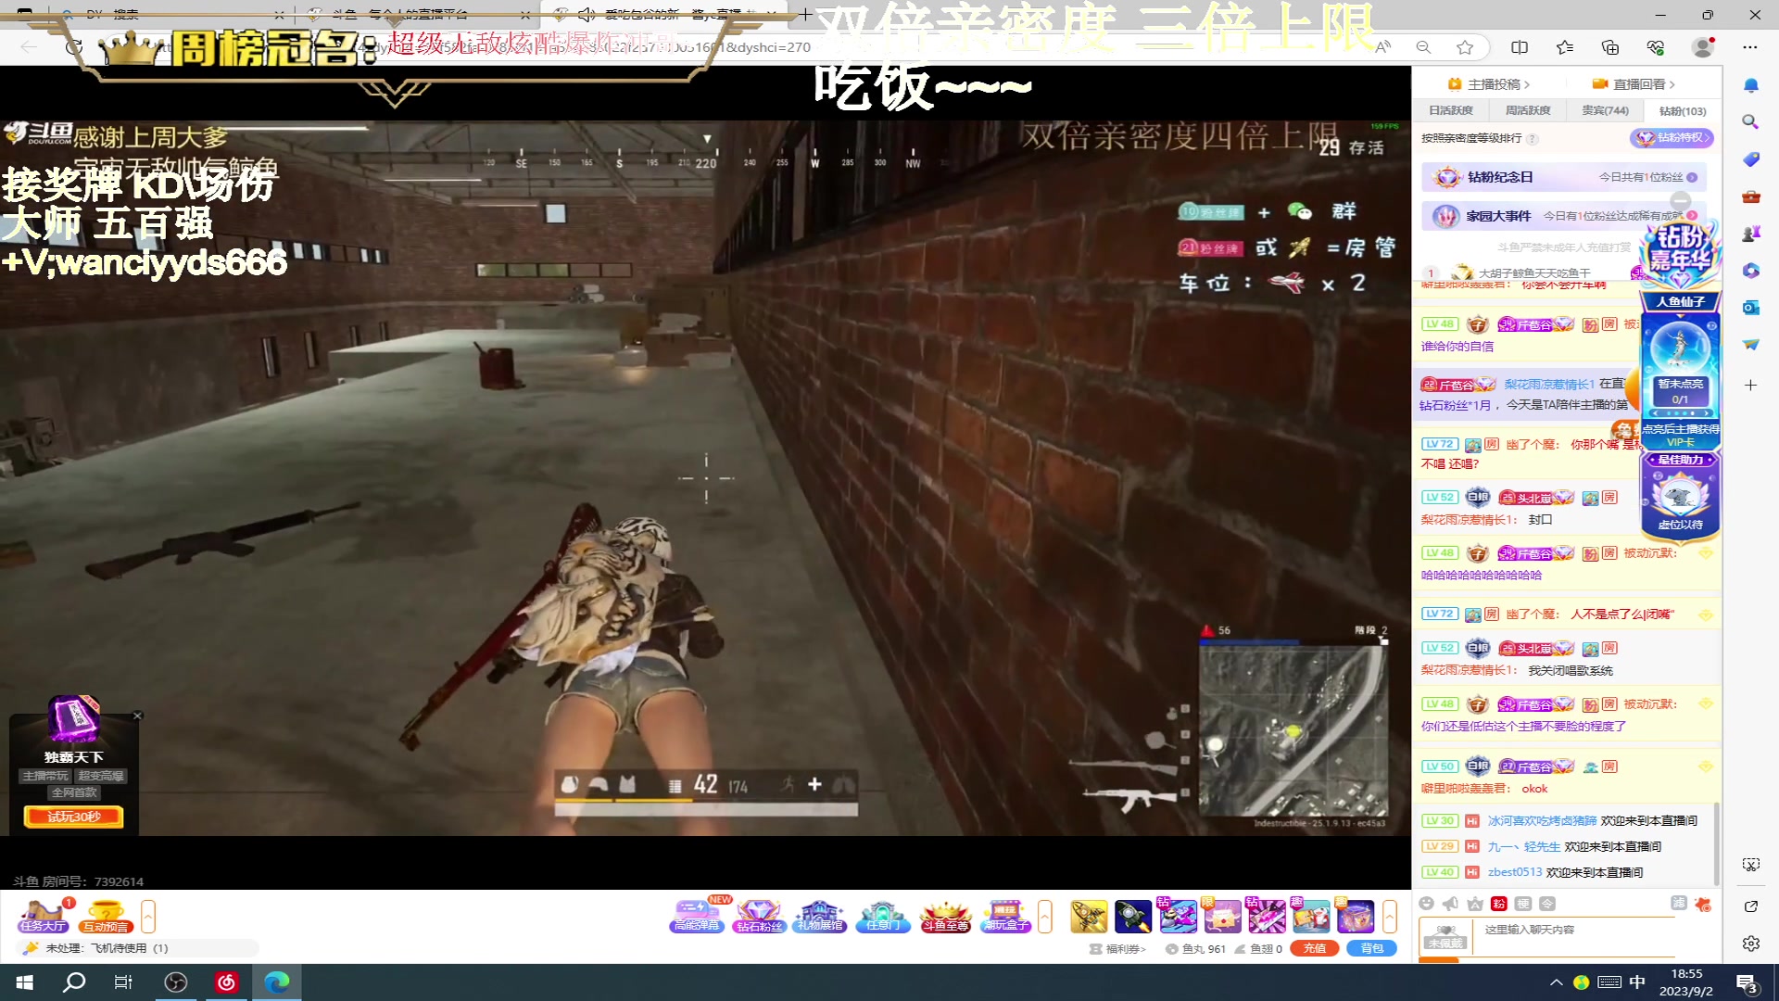This screenshot has width=1779, height=1001.
Task: Open NetEase Music taskbar icon
Action: [x=226, y=982]
